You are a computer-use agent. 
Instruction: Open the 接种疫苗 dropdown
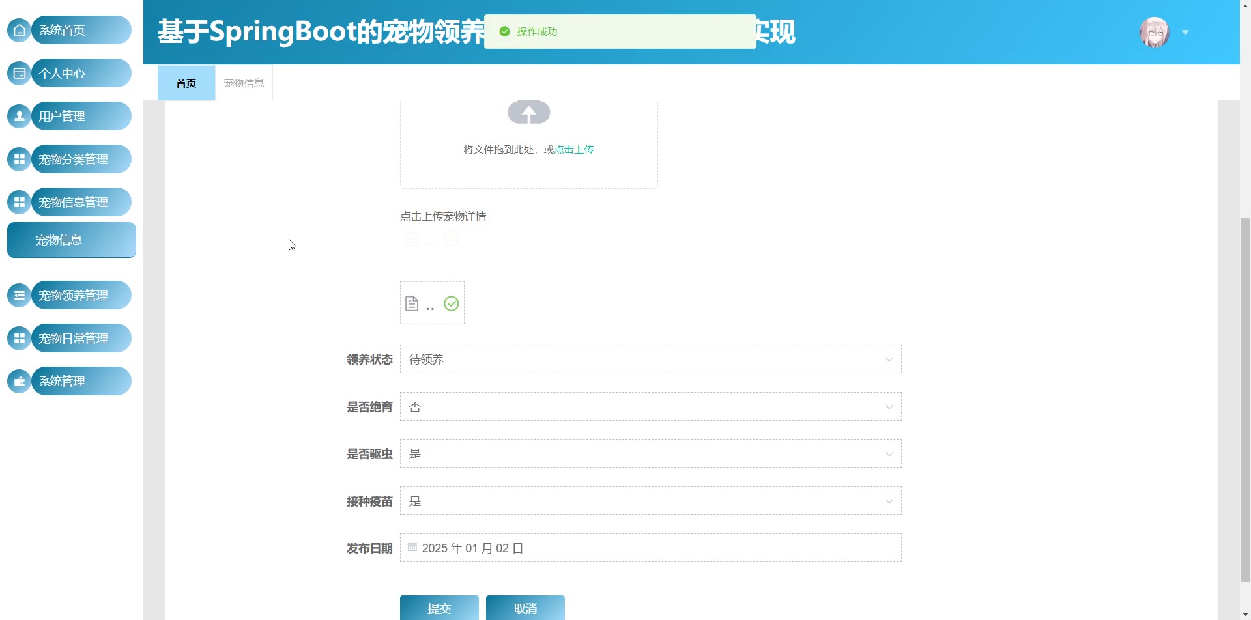click(x=650, y=501)
